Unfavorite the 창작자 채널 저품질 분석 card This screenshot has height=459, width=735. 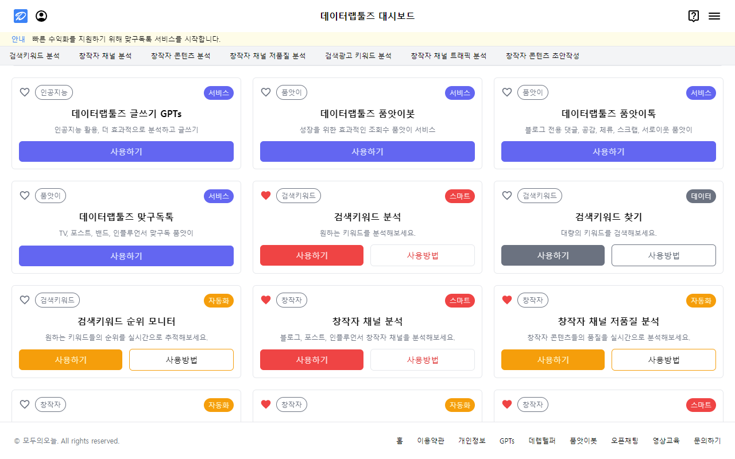[506, 299]
